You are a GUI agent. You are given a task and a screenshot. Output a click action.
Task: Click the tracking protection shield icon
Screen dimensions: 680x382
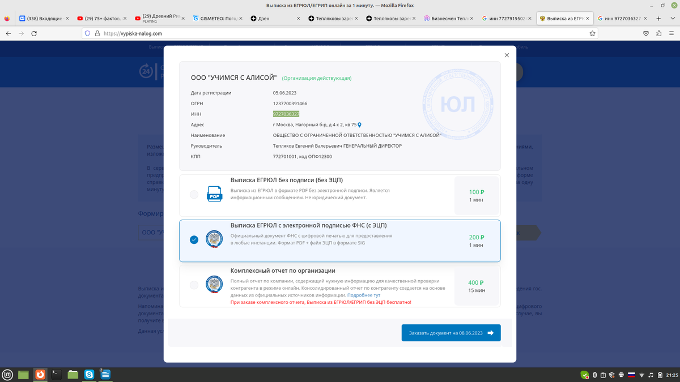(87, 33)
